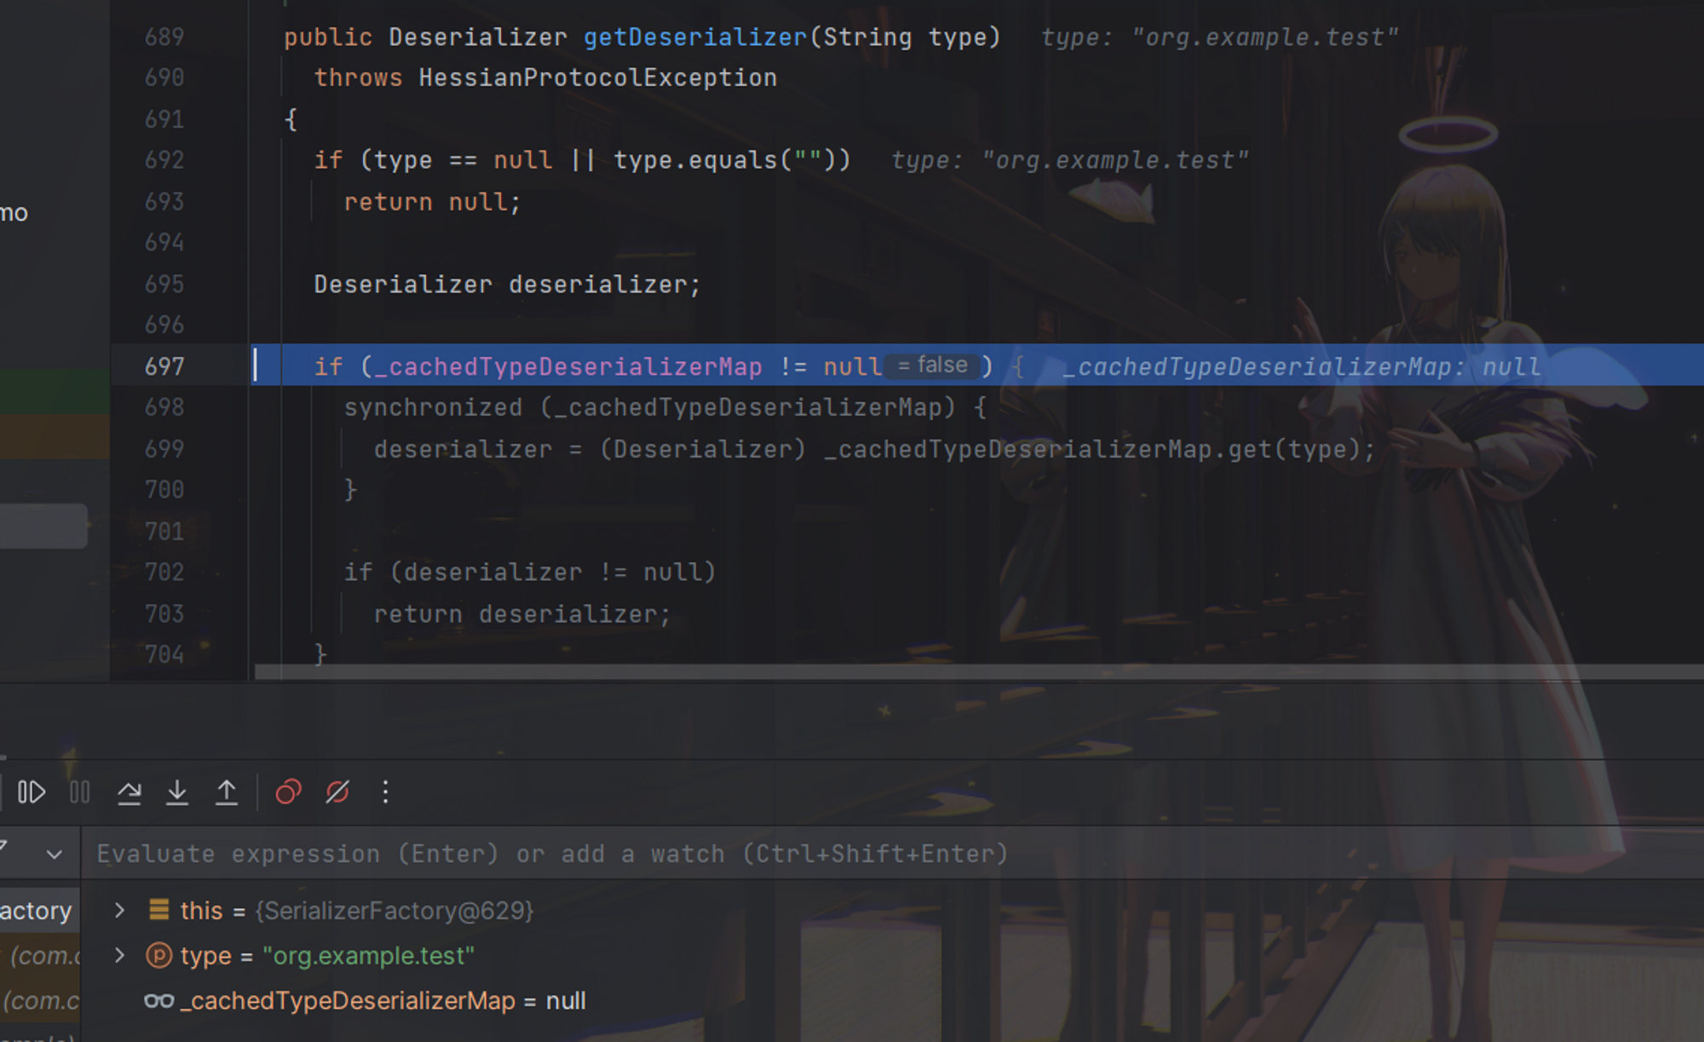The height and width of the screenshot is (1042, 1704).
Task: Click the glasses watch icon beside _cachedTypeDeserializerMap
Action: pos(159,1000)
